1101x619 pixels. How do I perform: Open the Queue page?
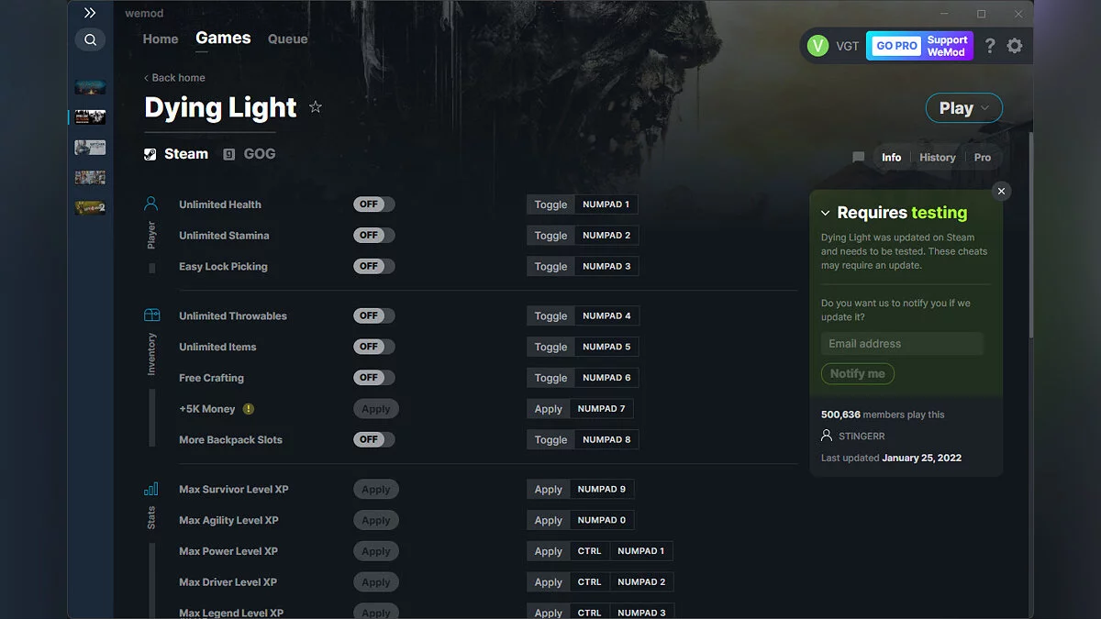point(287,39)
